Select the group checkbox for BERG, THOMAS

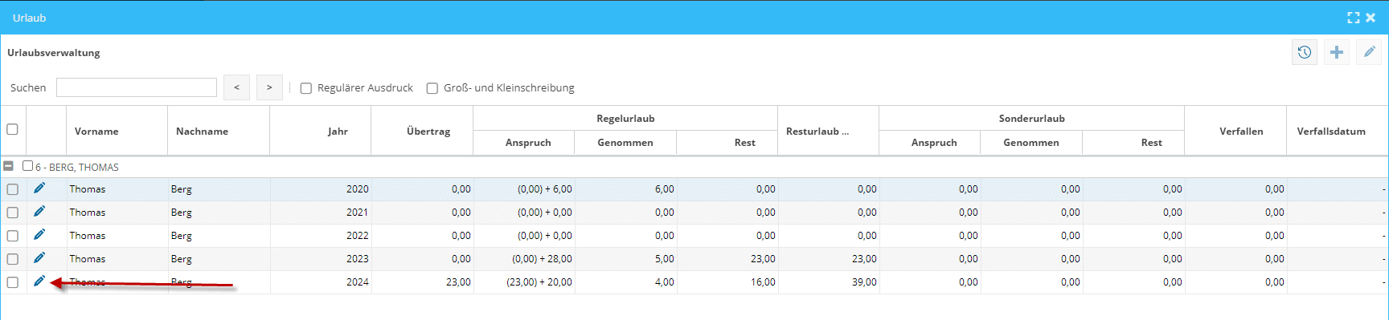click(x=27, y=166)
